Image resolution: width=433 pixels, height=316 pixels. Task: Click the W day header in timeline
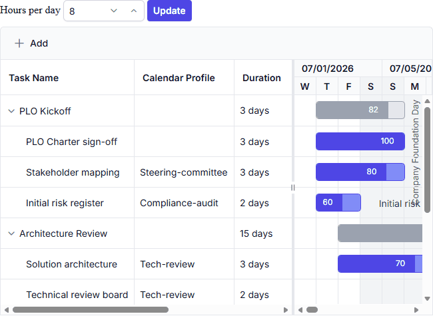pyautogui.click(x=305, y=86)
